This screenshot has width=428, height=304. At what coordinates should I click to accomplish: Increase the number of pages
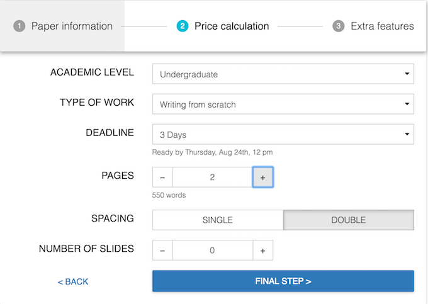click(x=262, y=177)
